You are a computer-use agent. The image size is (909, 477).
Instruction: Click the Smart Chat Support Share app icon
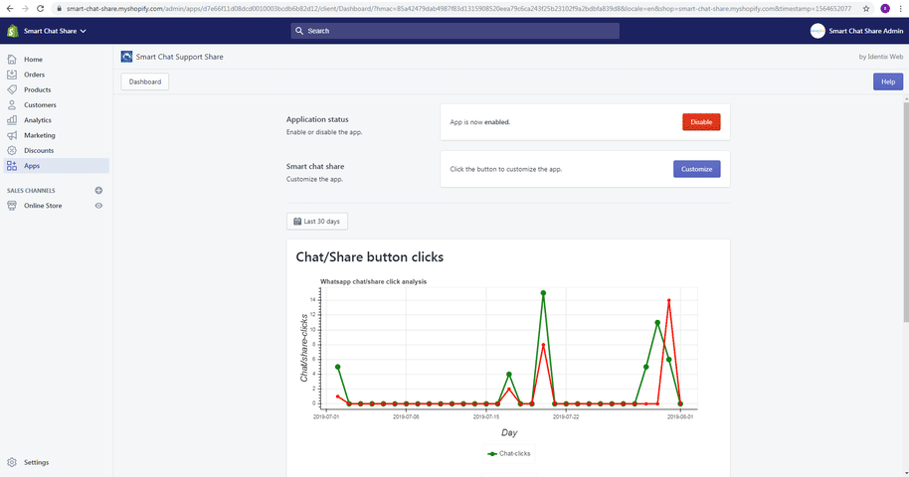[x=126, y=57]
